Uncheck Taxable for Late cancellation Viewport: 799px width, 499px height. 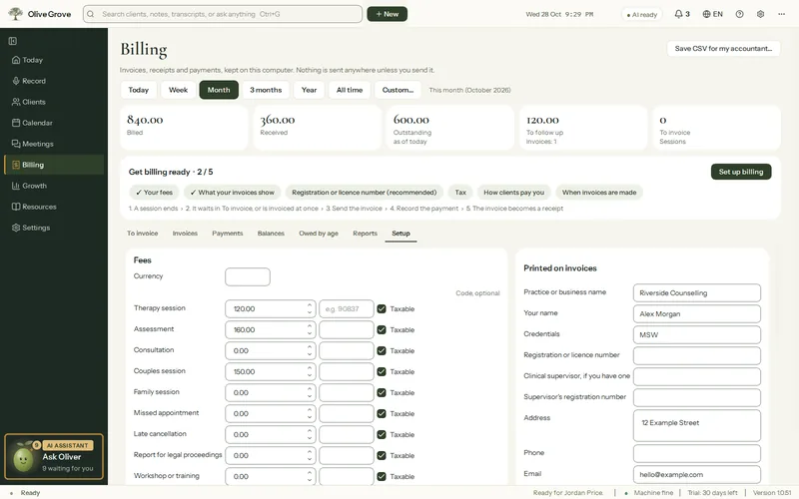(382, 434)
